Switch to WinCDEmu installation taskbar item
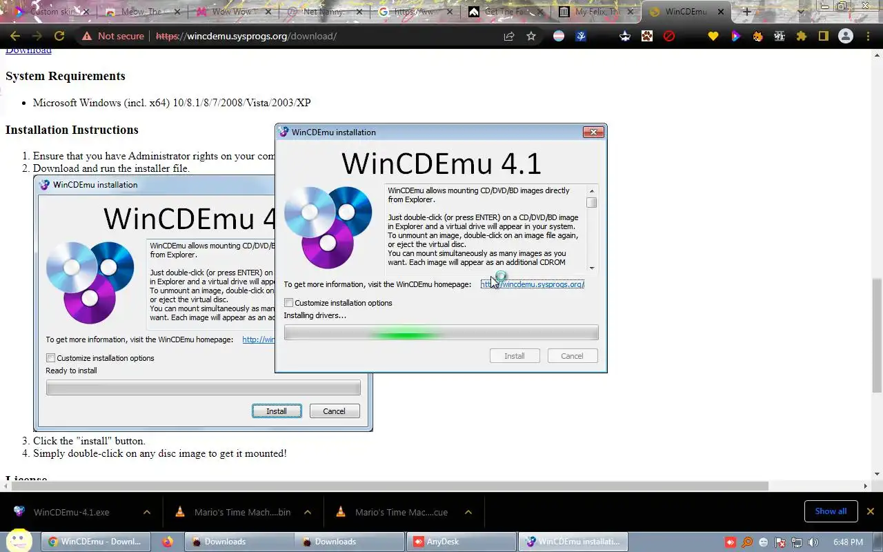The width and height of the screenshot is (883, 552). [573, 542]
